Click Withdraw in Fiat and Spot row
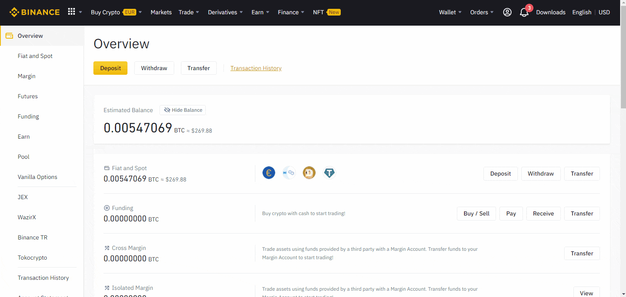Image resolution: width=626 pixels, height=297 pixels. [541, 173]
